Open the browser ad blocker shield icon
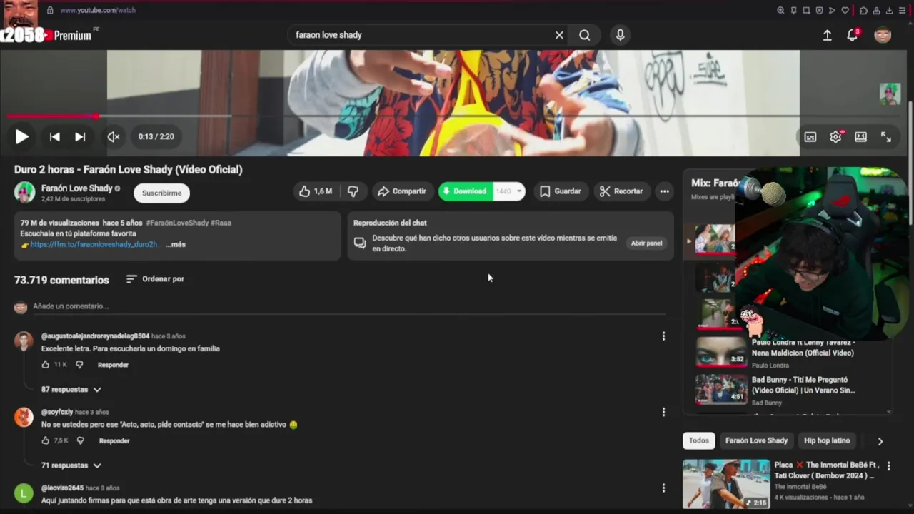 819,11
